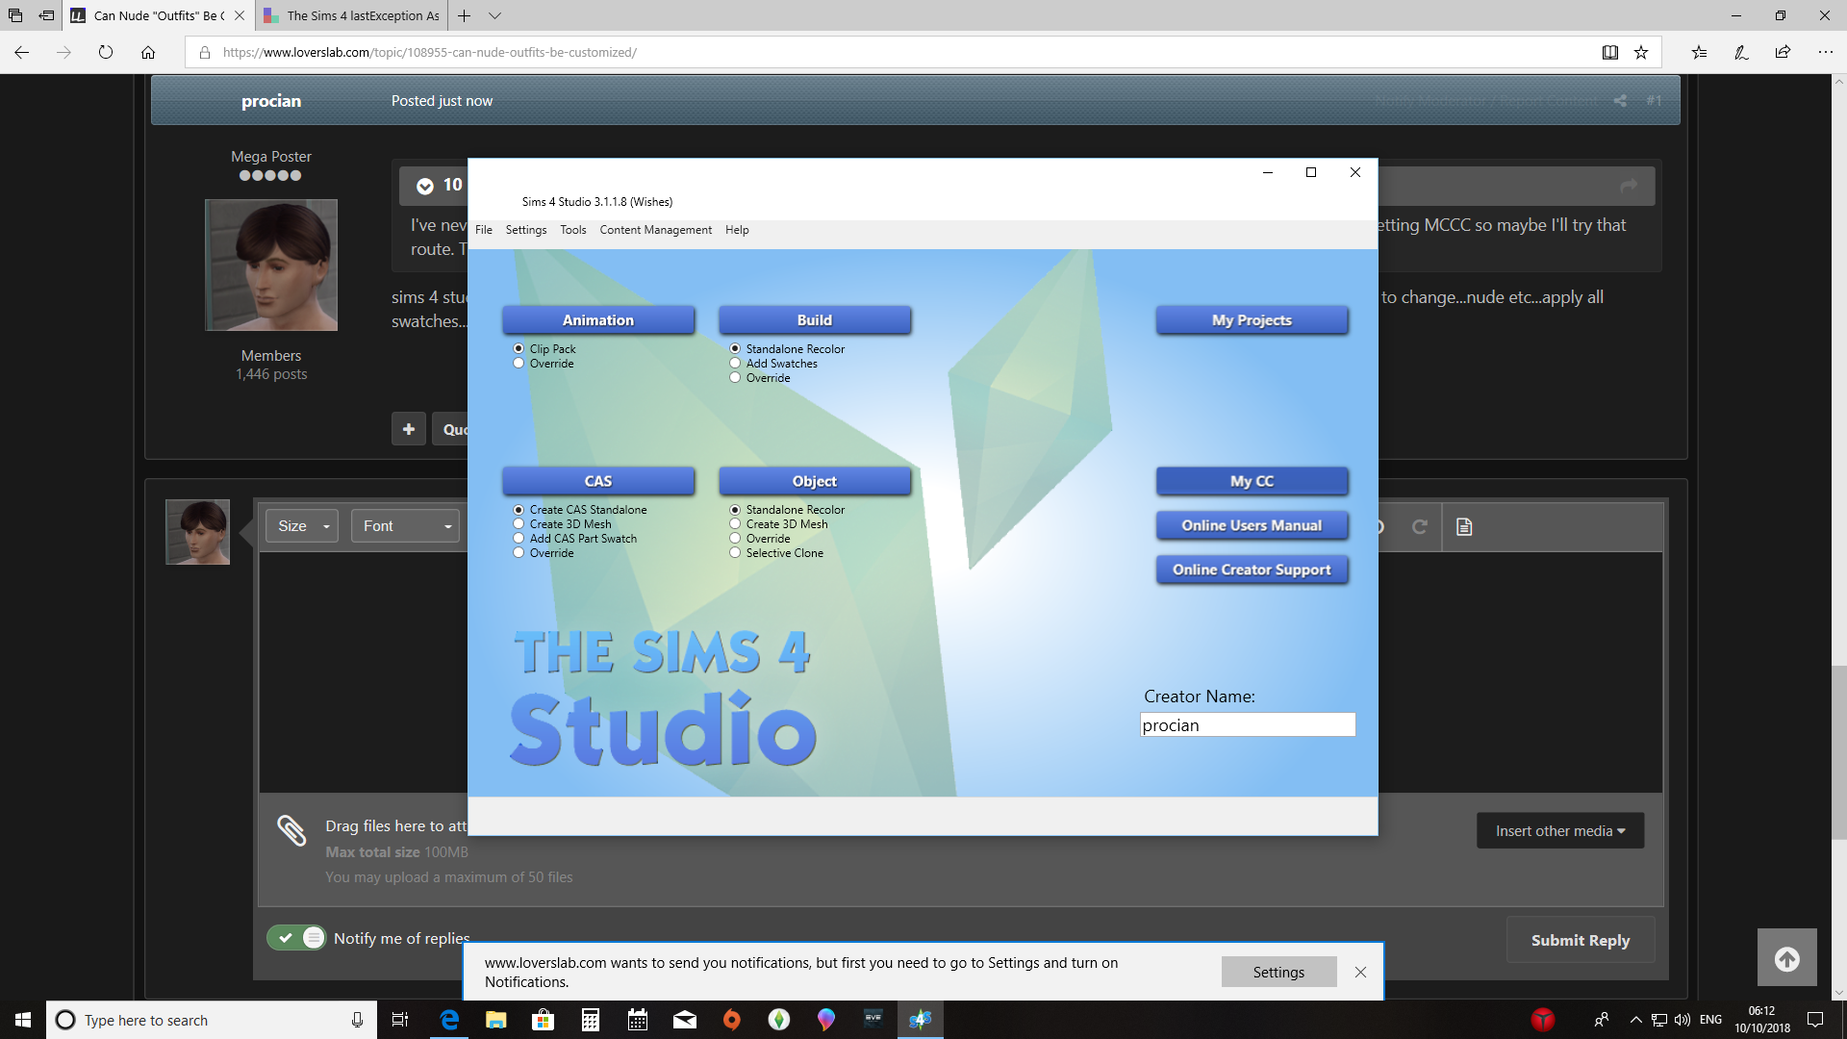Screen dimensions: 1847x1039
Task: Toggle Notify me of replies switch
Action: [x=297, y=938]
